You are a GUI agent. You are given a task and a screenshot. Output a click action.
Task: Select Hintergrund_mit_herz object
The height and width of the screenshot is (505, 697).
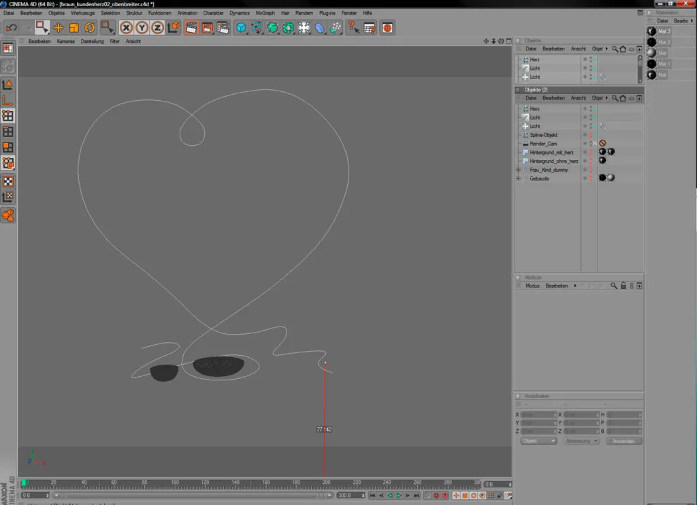tap(551, 153)
